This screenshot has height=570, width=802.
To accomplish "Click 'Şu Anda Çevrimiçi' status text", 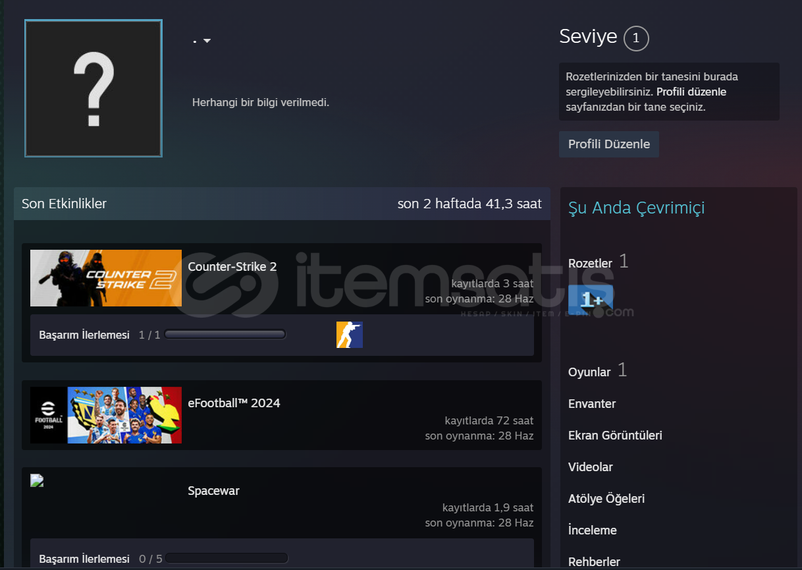I will tap(636, 208).
